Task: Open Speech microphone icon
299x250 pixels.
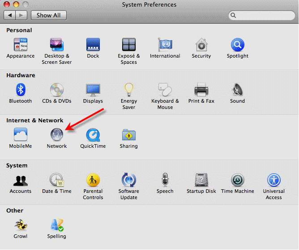Action: point(165,179)
